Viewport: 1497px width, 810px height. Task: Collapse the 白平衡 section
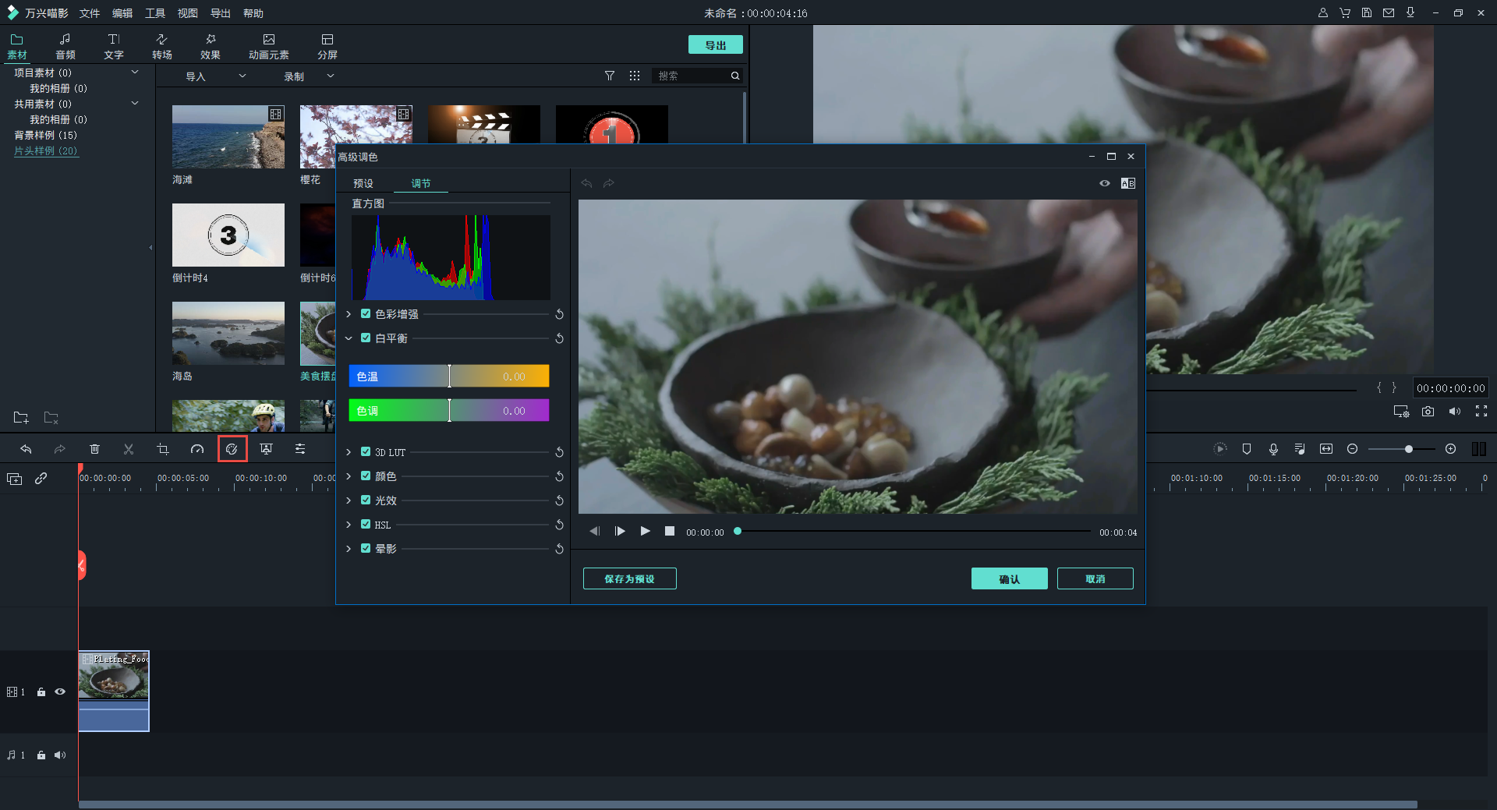349,338
